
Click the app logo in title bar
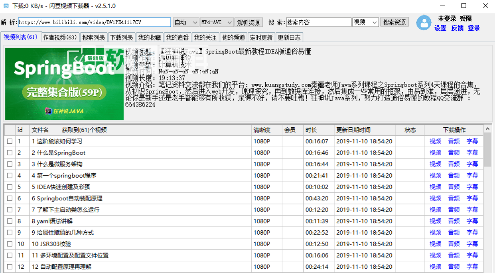[x=6, y=6]
